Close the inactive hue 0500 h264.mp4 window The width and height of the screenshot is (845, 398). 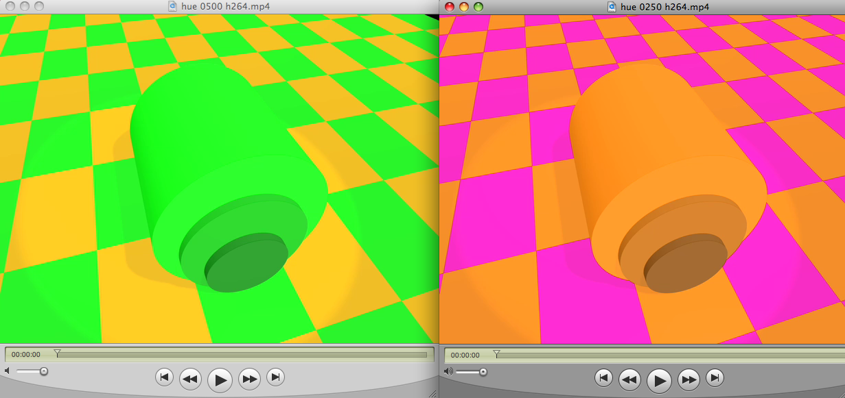[x=10, y=6]
